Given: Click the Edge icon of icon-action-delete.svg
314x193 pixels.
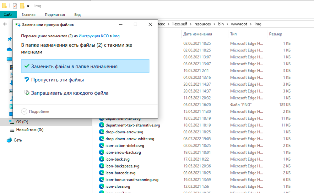Looking at the screenshot, I should click(x=101, y=146).
